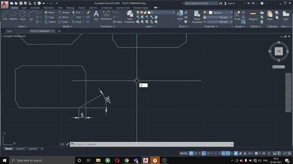
Task: Select the Circle tool
Action: 22,15
